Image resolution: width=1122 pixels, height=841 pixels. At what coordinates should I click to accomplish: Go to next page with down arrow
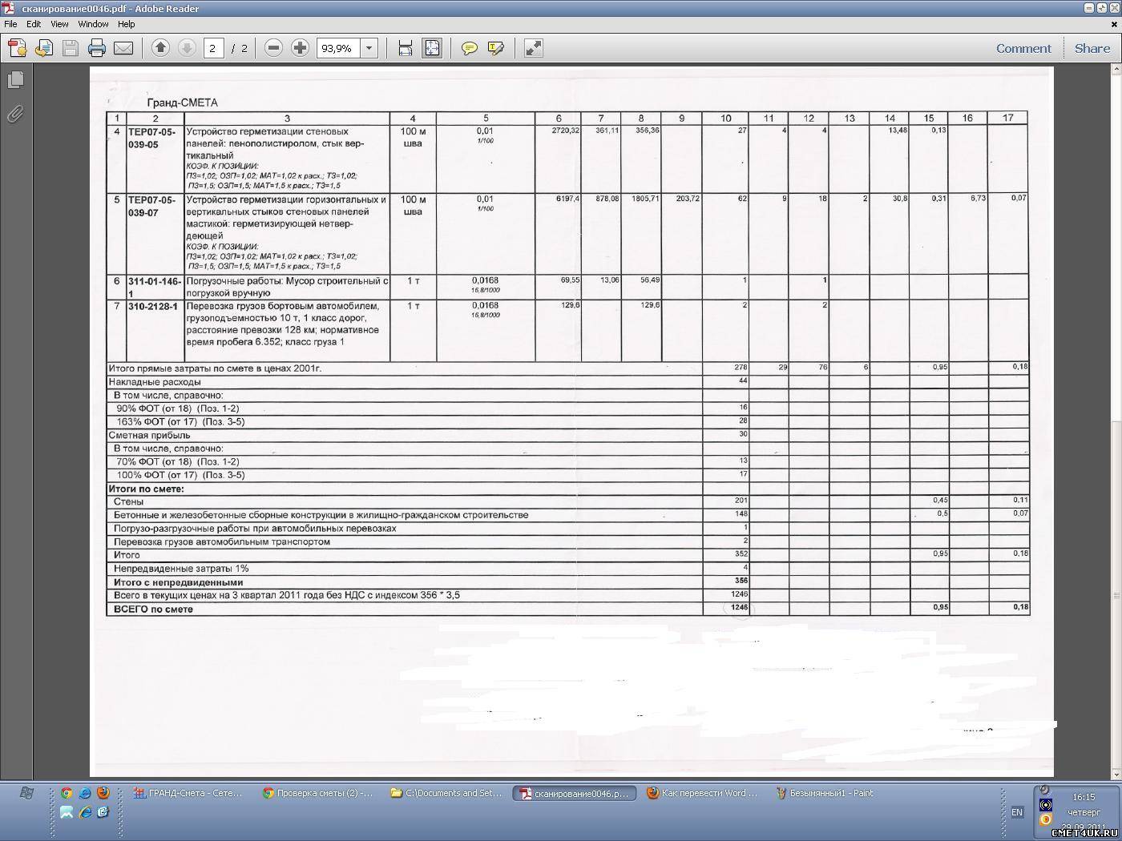click(187, 48)
